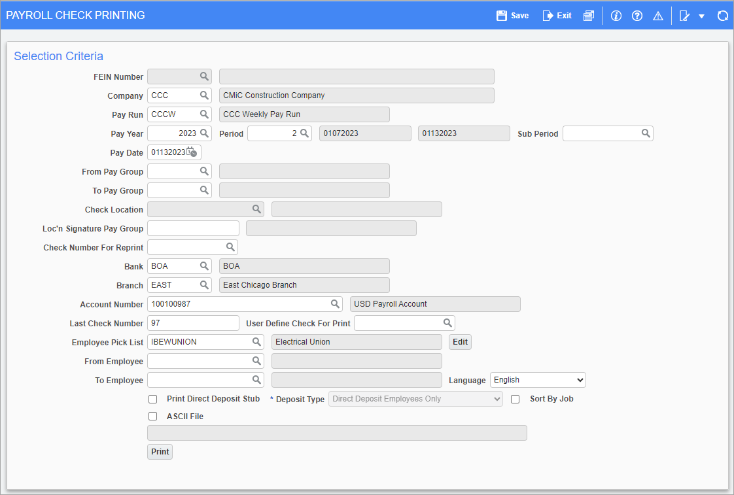Open the Bank lookup magnifier

click(x=204, y=265)
